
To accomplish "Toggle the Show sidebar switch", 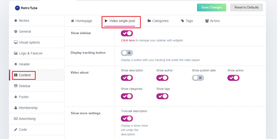I will coord(127,33).
